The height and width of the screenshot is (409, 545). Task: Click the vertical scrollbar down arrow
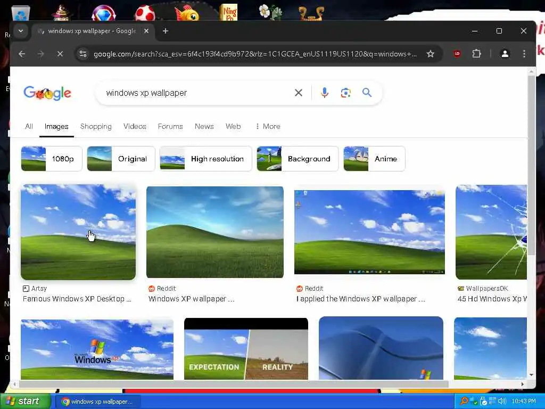pos(531,375)
